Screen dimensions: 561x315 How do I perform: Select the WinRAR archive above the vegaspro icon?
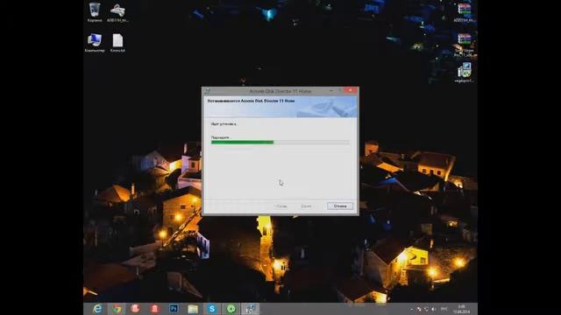tap(465, 45)
